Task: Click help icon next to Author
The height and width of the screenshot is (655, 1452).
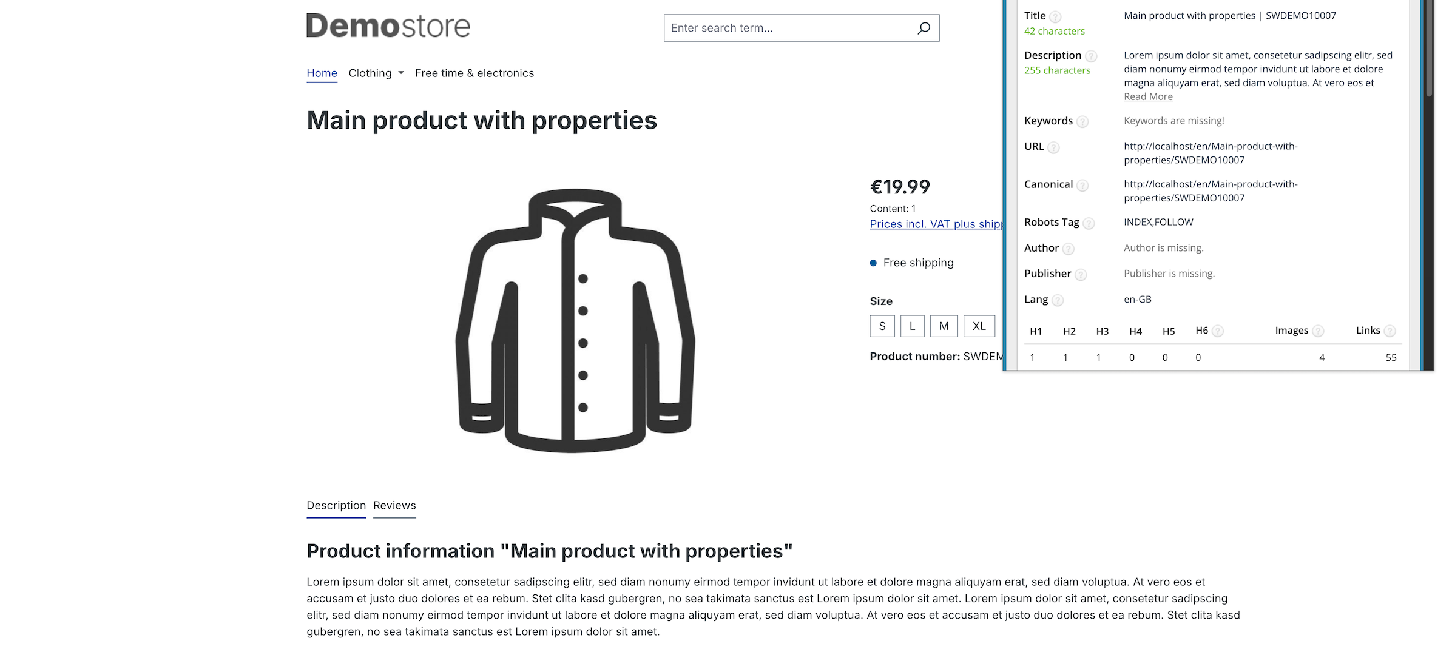Action: point(1069,249)
